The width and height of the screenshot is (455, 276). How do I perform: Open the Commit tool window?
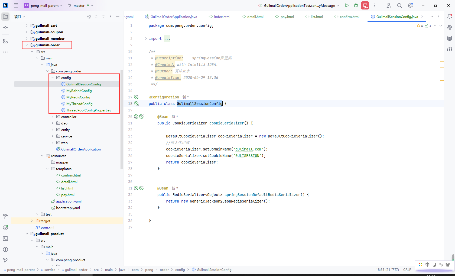[x=5, y=27]
